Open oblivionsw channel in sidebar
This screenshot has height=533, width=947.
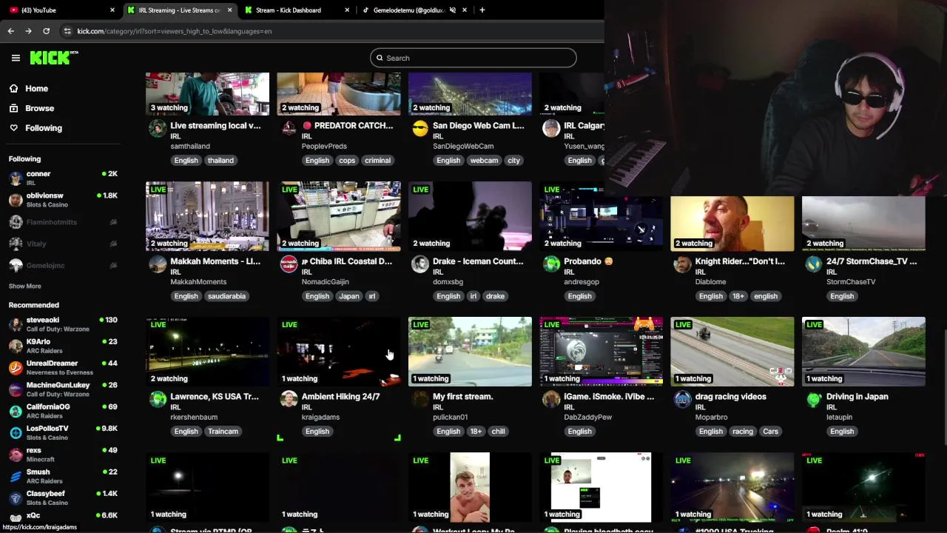click(63, 200)
